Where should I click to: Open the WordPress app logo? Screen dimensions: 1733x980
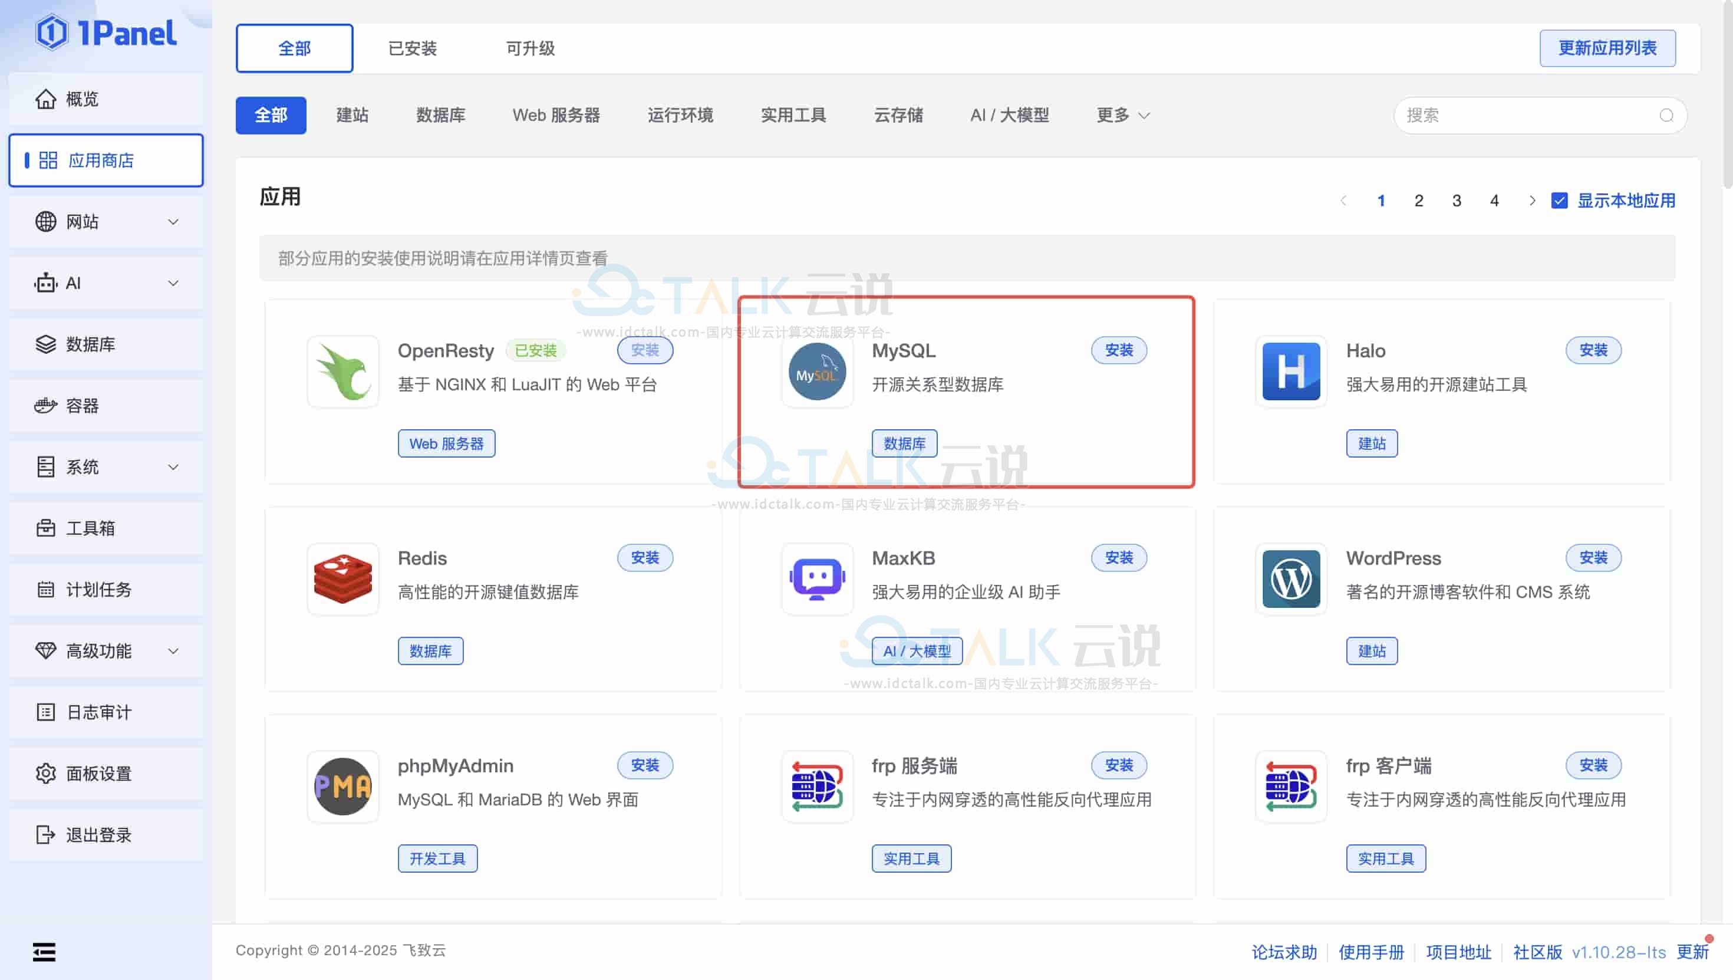(1291, 579)
